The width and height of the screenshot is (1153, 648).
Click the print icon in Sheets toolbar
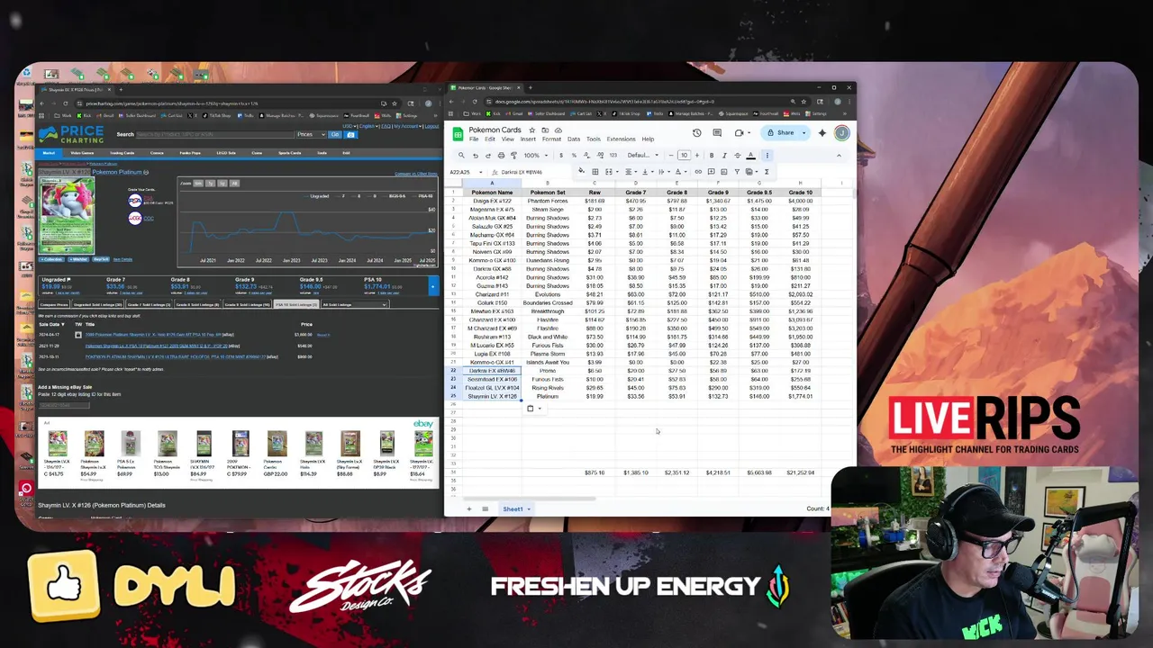[x=501, y=156]
